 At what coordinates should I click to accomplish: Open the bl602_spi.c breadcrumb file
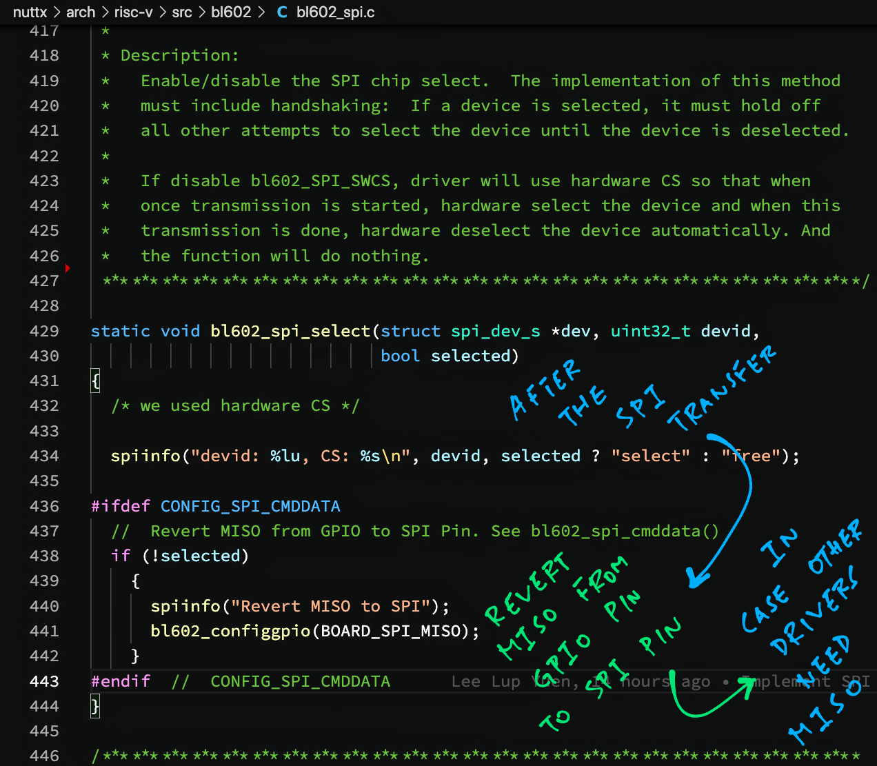pos(336,12)
